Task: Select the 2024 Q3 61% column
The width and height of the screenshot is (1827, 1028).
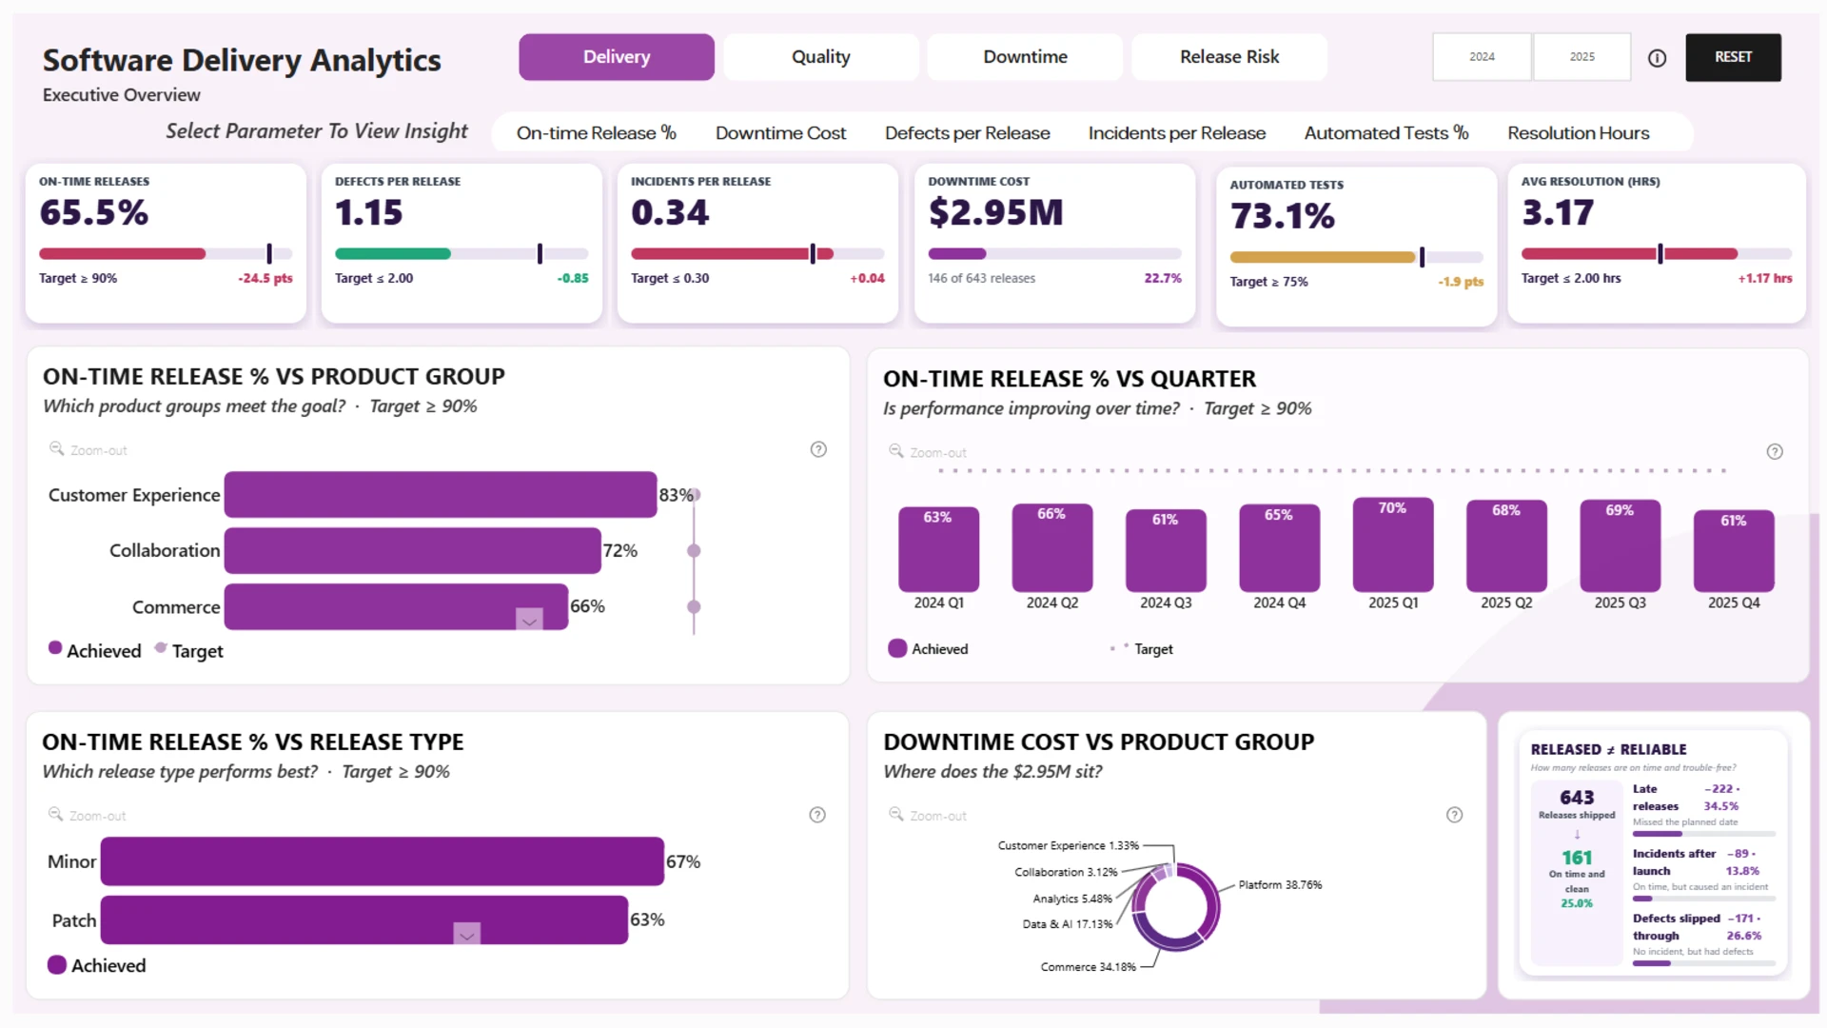Action: pos(1166,550)
